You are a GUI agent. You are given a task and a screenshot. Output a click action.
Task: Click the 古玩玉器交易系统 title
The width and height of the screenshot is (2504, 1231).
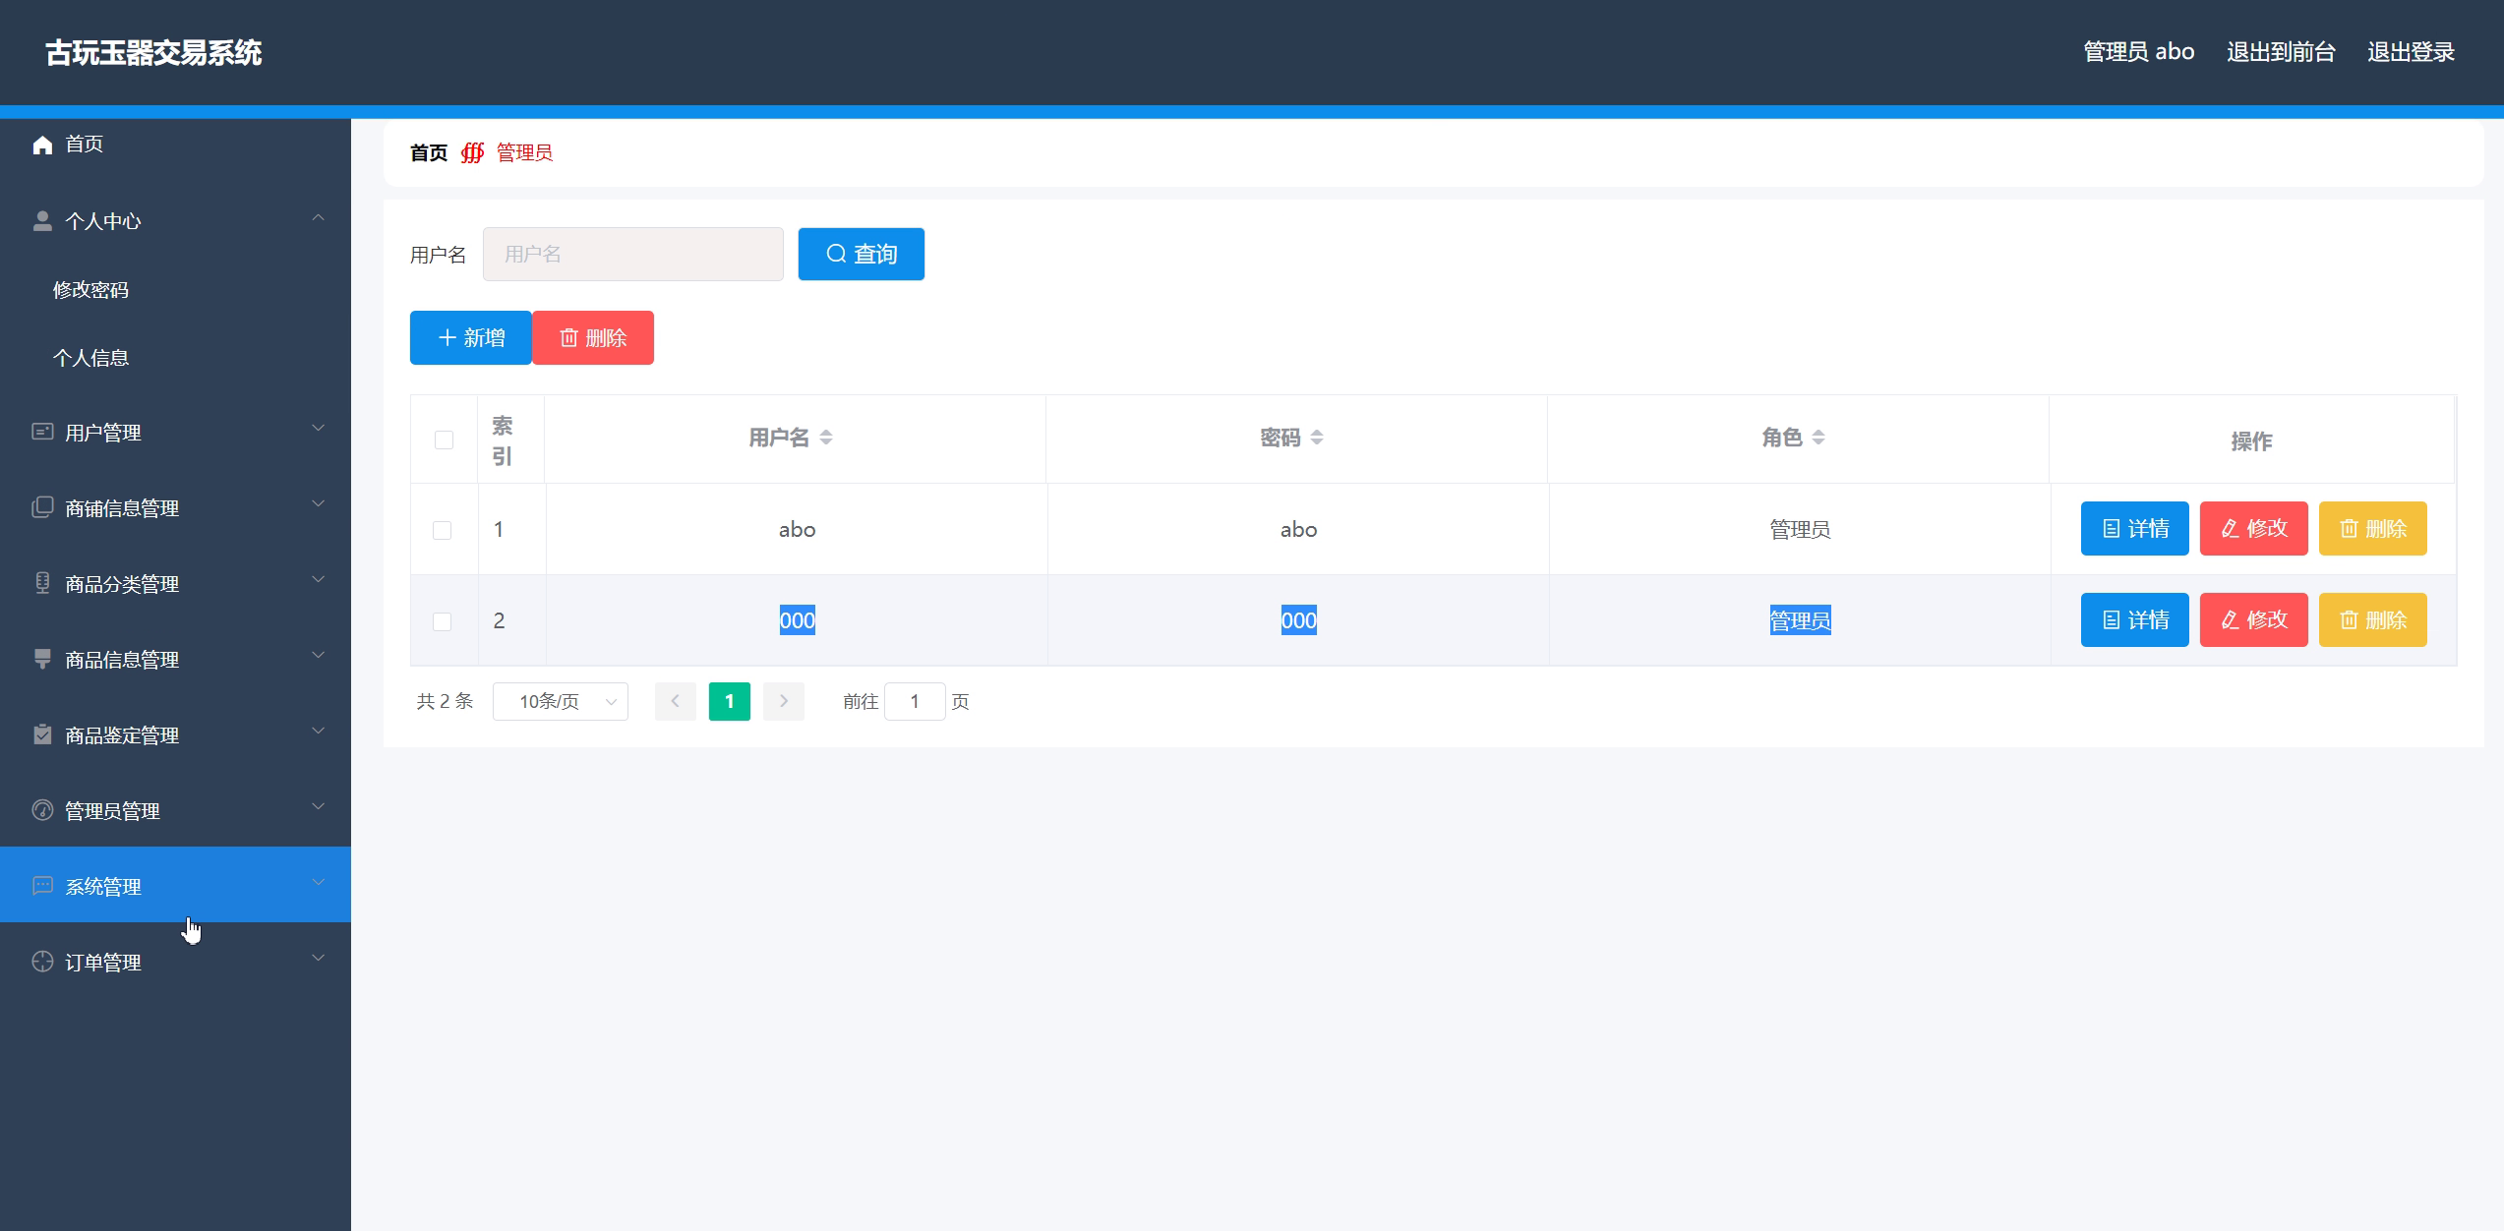153,53
